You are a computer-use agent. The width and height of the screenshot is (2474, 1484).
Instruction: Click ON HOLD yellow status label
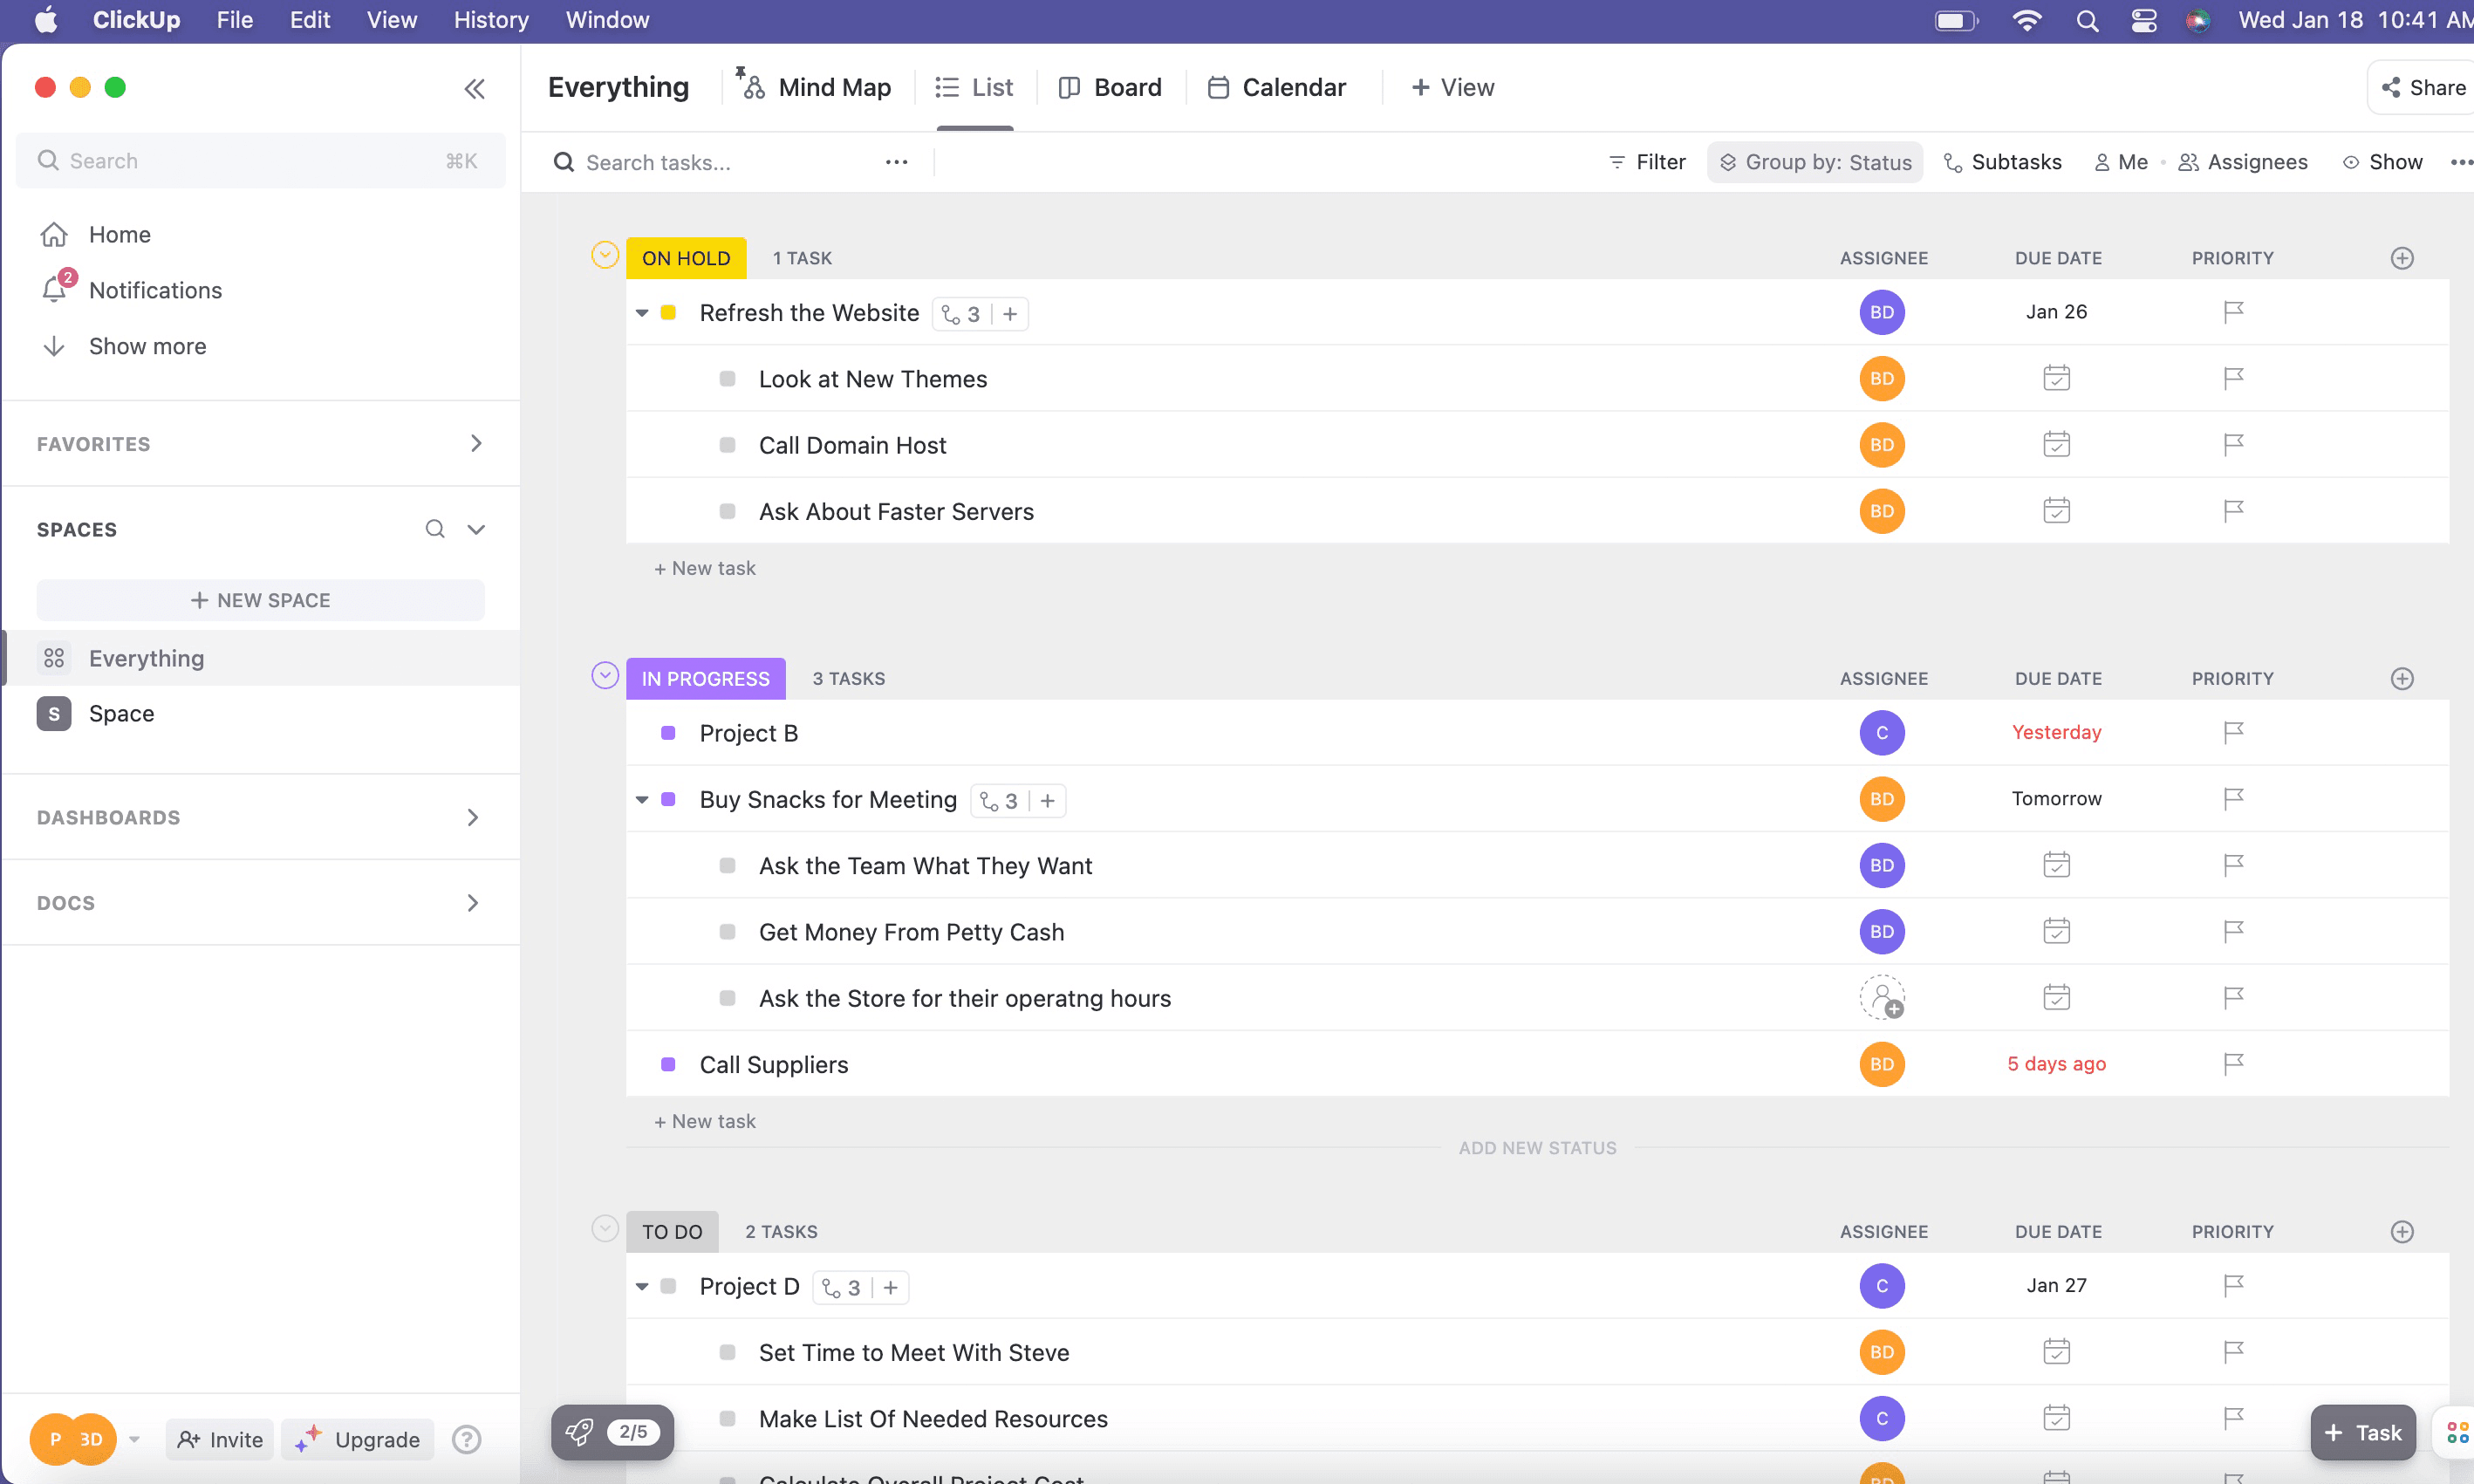pos(686,258)
